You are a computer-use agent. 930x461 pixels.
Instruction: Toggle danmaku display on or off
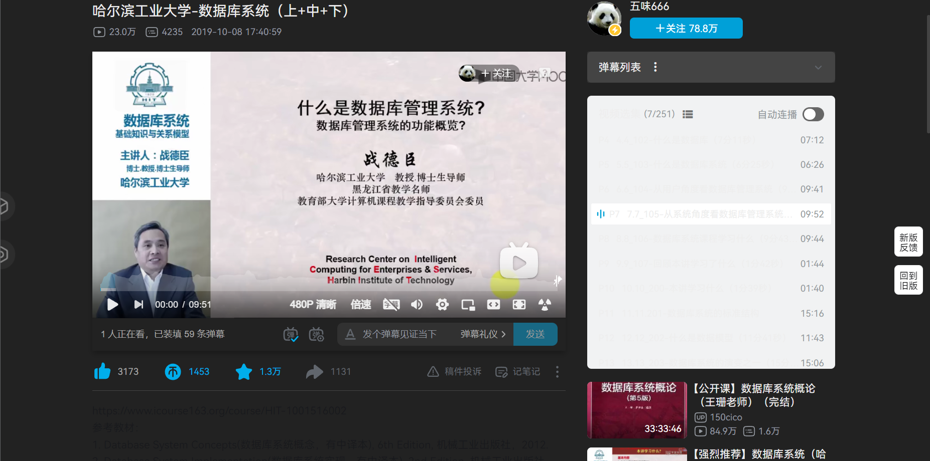click(291, 334)
